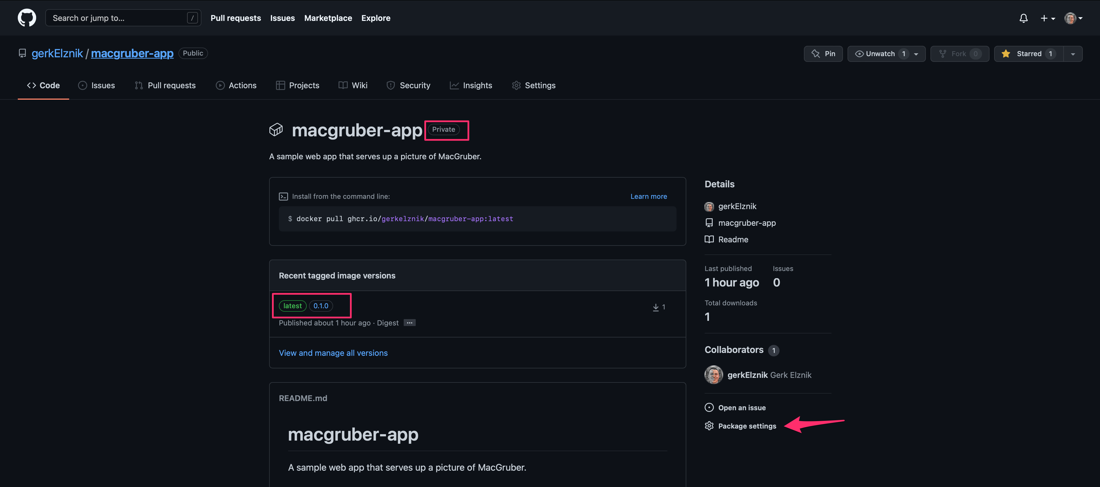The image size is (1100, 487).
Task: Click the Public visibility badge
Action: 193,53
